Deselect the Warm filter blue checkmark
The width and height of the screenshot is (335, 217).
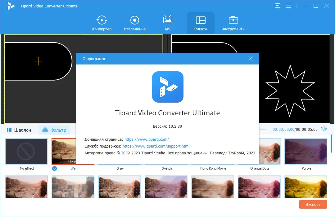point(55,169)
